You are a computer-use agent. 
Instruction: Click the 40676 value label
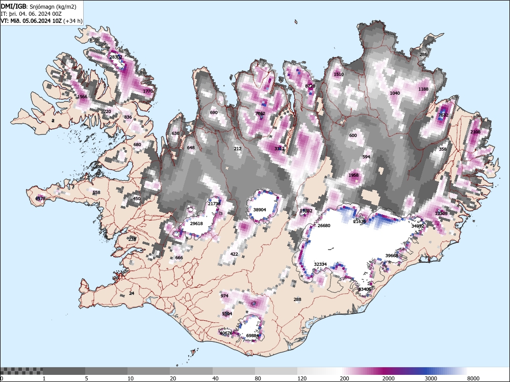click(x=226, y=333)
